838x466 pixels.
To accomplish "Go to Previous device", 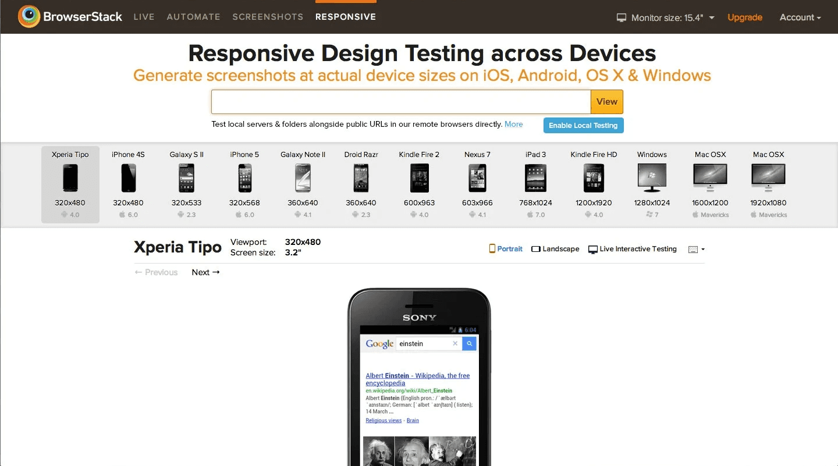I will 156,272.
